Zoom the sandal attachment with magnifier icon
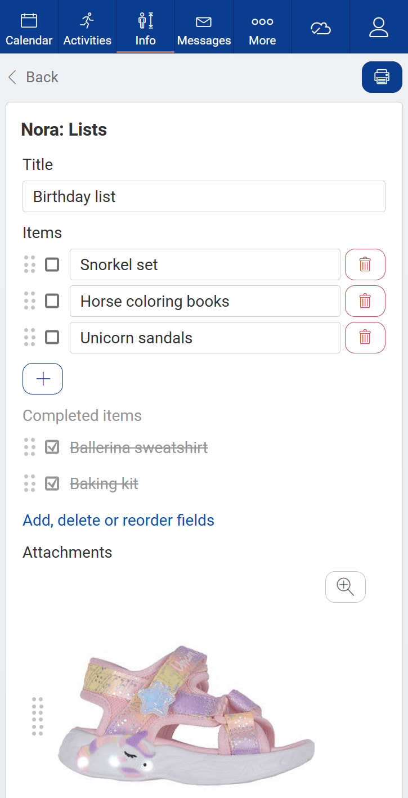 click(x=345, y=587)
